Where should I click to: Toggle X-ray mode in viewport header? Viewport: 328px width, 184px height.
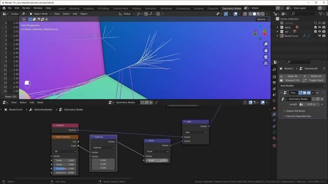[245, 14]
